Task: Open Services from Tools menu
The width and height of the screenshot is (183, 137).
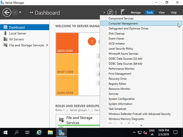Action: click(141, 94)
